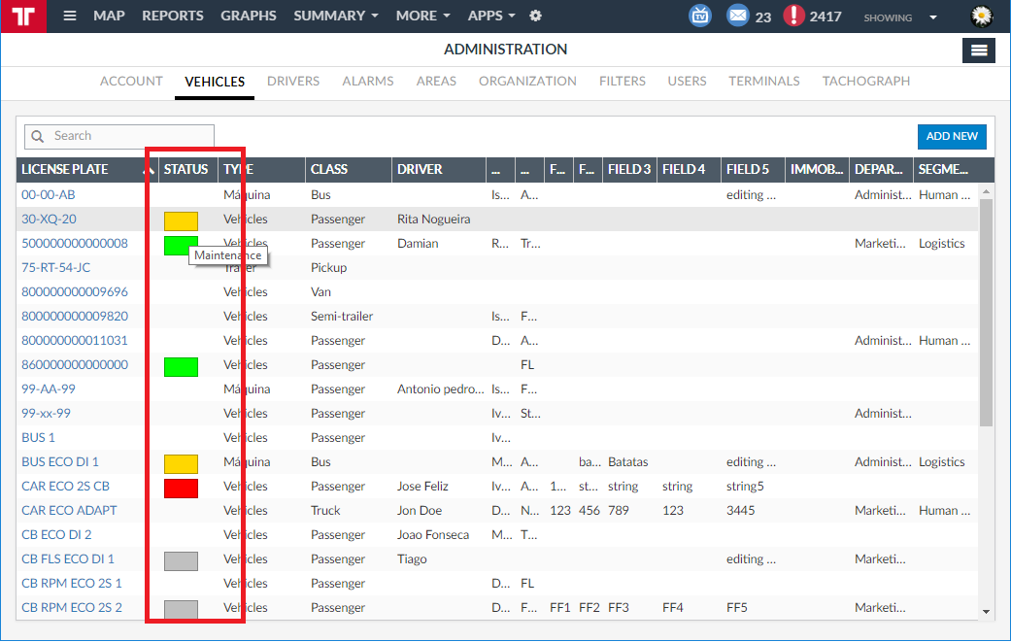This screenshot has width=1011, height=642.
Task: Expand the APPS dropdown menu
Action: [x=491, y=17]
